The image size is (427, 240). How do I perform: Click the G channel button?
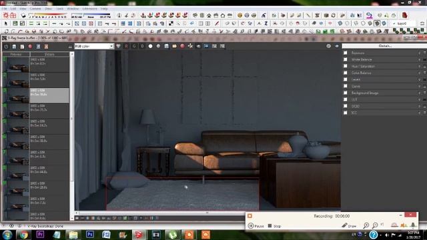tap(134, 46)
